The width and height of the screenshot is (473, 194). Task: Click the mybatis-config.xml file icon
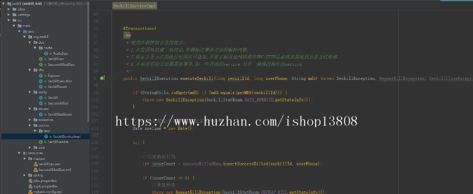pos(30,191)
